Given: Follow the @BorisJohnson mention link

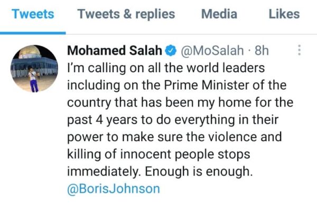Looking at the screenshot, I should tap(114, 189).
